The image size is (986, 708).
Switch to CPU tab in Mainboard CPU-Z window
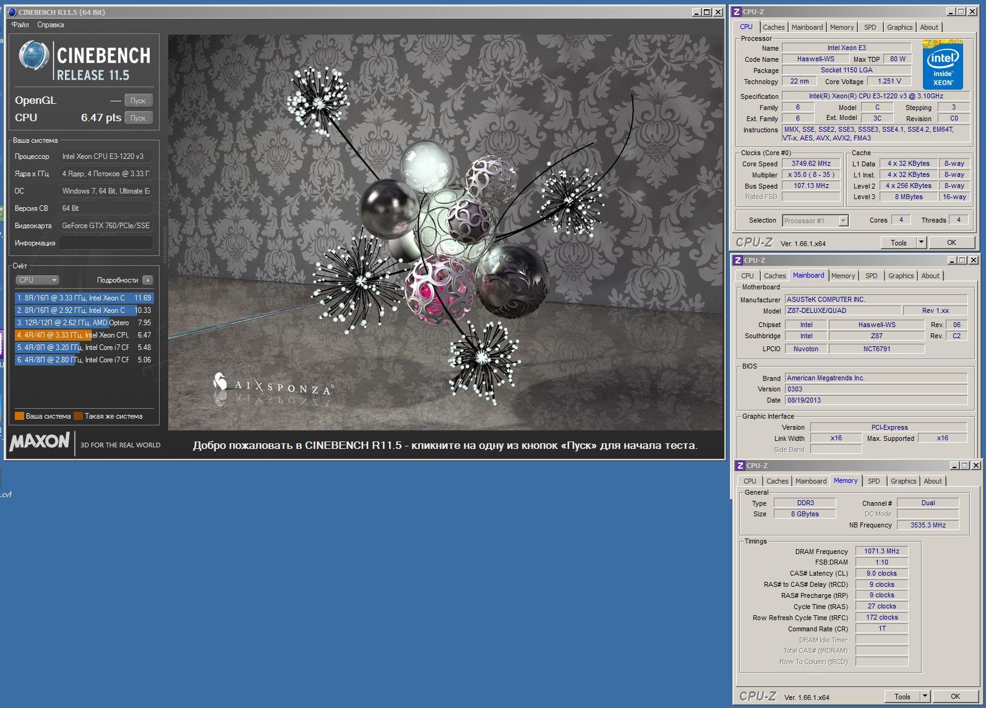tap(748, 276)
